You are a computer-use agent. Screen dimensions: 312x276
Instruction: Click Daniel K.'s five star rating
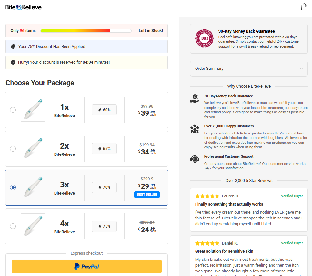click(207, 243)
